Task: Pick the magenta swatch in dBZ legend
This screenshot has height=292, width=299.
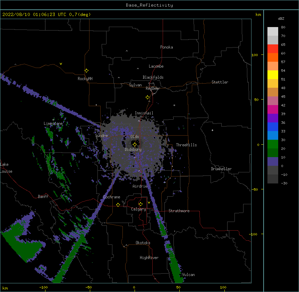Action: click(273, 109)
